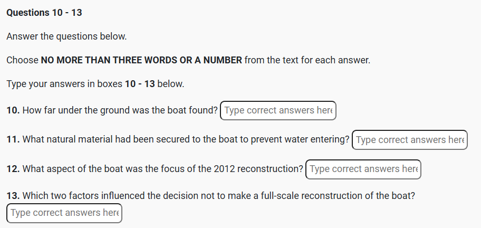Click the bold number "11." label

[x=13, y=140]
